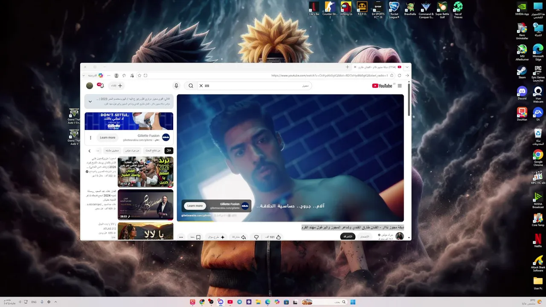Open the Telegram icon on the taskbar
546x307 pixels.
click(239, 302)
